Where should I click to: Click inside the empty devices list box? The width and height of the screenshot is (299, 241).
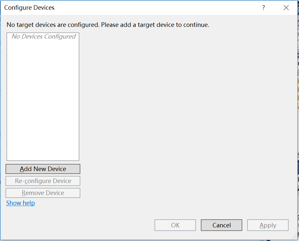coord(43,97)
